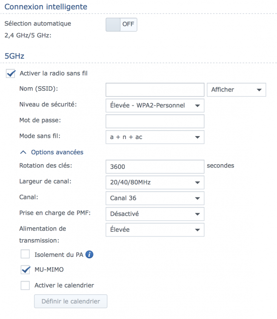The image size is (277, 319).
Task: Enable the Isolement du PA checkbox
Action: coord(25,254)
